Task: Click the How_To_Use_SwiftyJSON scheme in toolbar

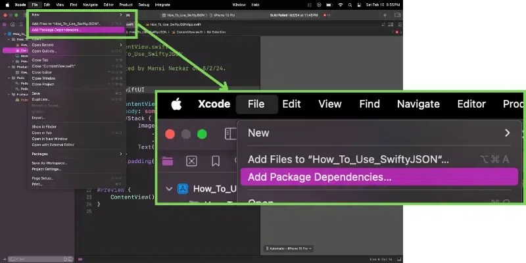Action: click(184, 15)
